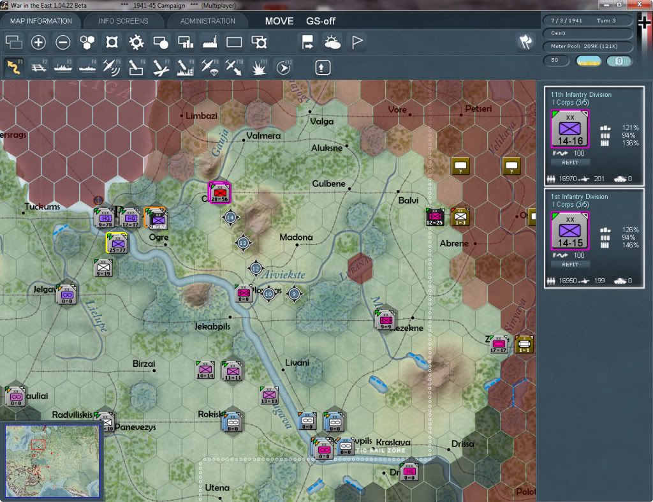Viewport: 653px width, 502px height.
Task: Click the MOVE mode label
Action: (279, 21)
